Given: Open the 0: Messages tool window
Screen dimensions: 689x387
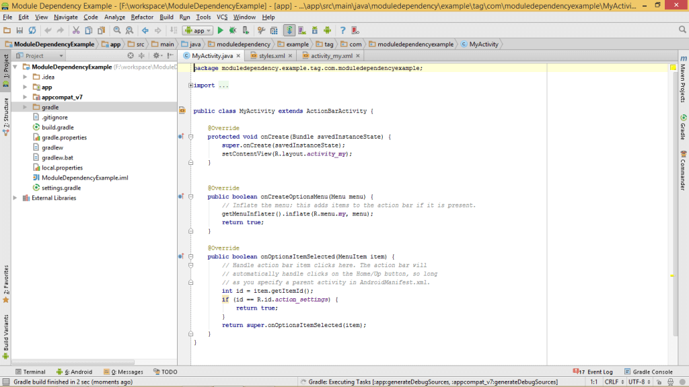Looking at the screenshot, I should point(123,372).
